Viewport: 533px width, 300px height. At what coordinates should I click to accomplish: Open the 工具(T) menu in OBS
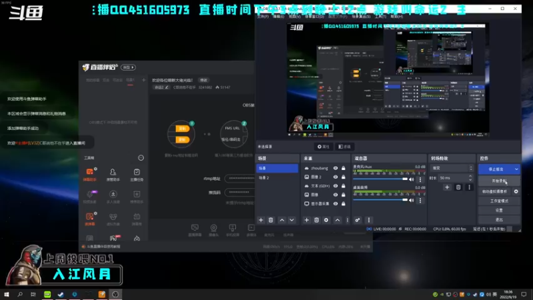tap(380, 16)
